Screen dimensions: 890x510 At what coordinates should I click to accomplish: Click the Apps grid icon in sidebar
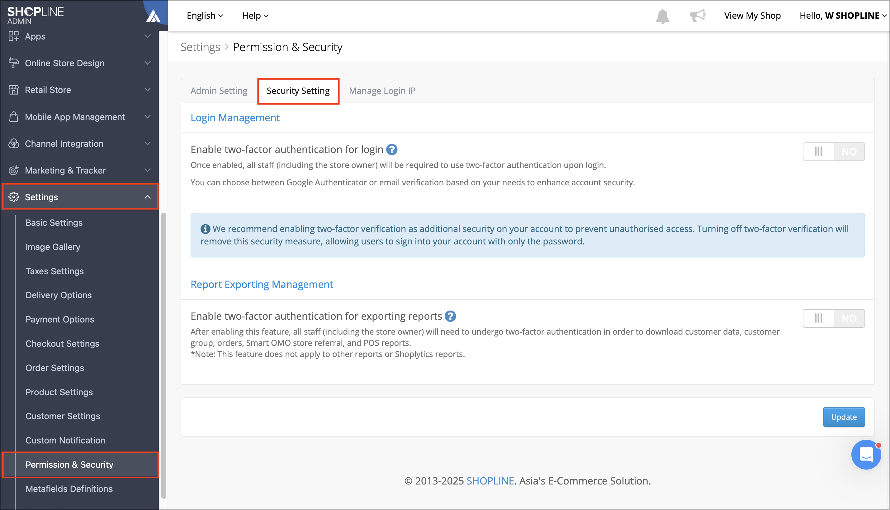point(13,36)
